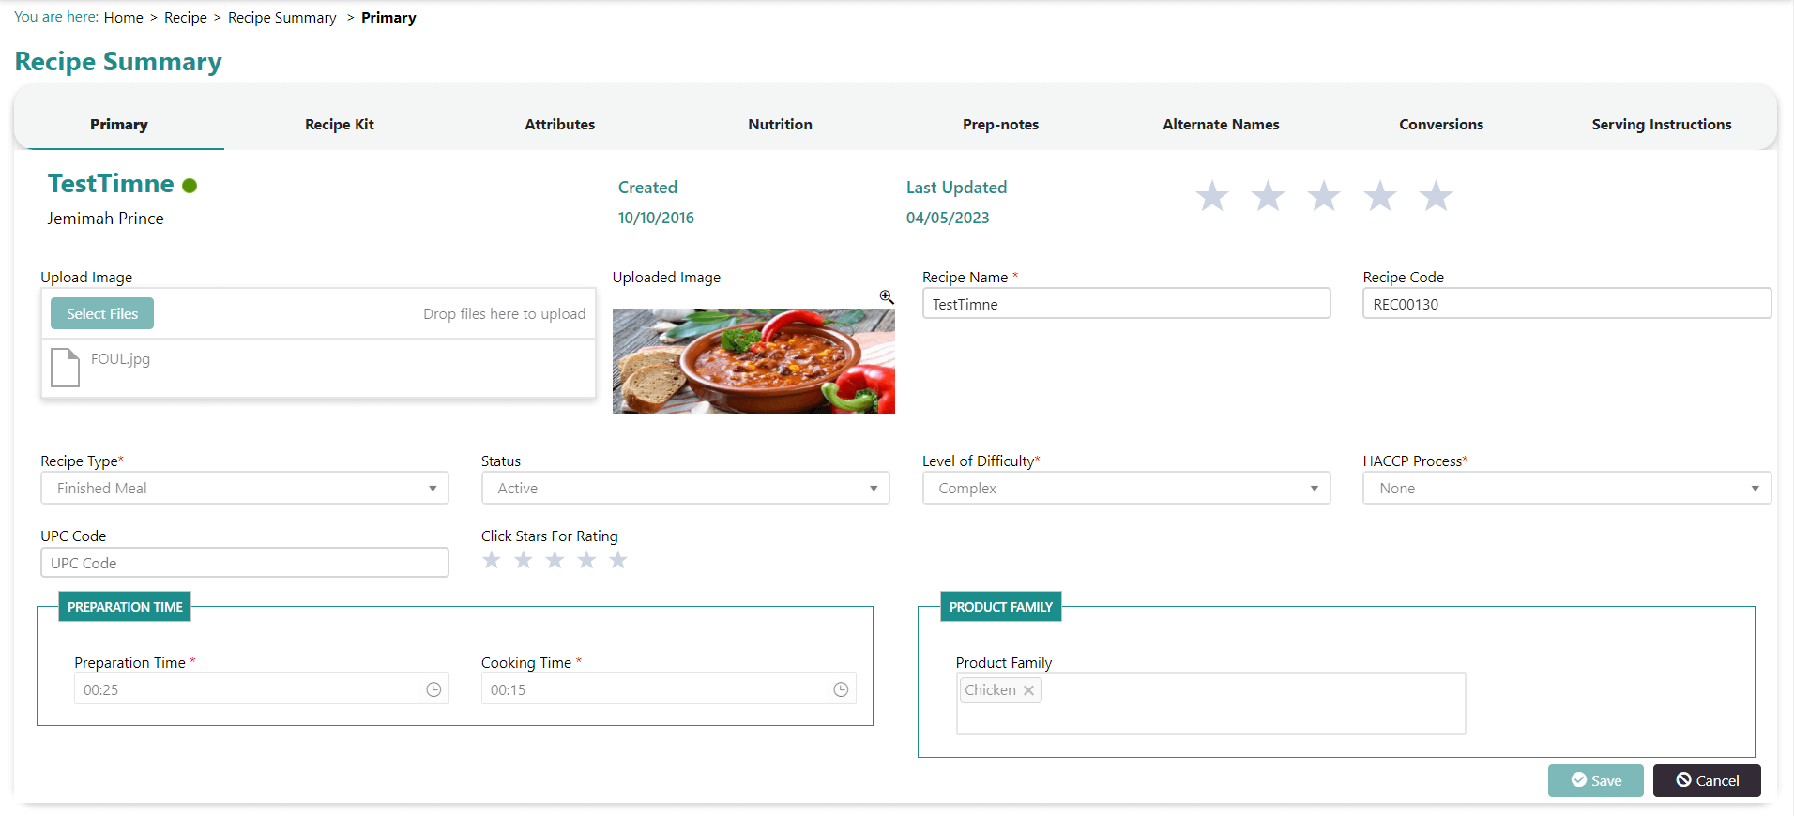Expand the HACCP Process dropdown

tap(1566, 488)
